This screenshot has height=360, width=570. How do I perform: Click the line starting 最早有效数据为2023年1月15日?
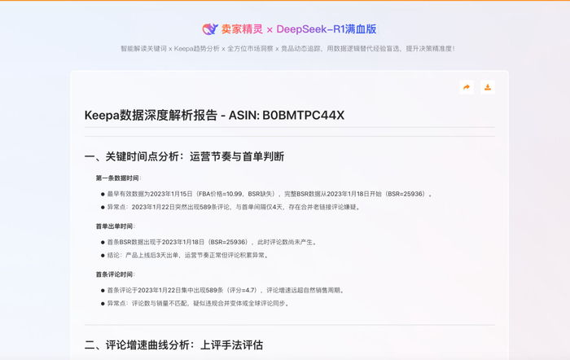point(270,194)
